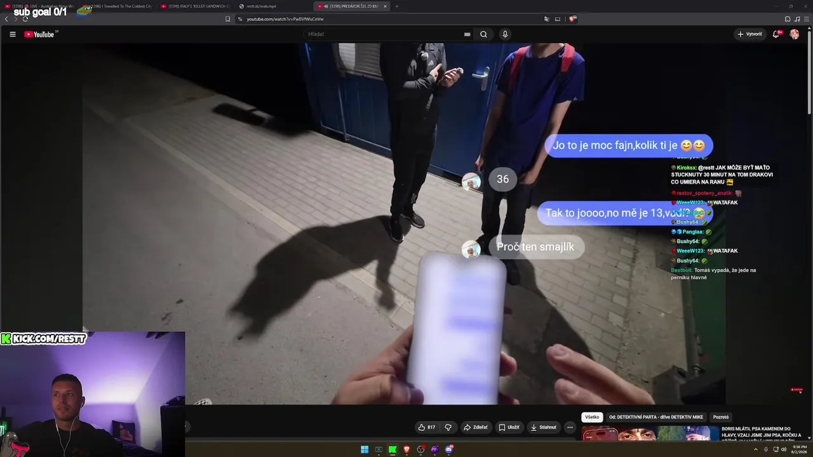Open the browser main menu icon
The image size is (813, 457).
(806, 19)
